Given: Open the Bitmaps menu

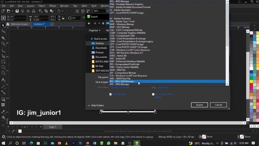Looking at the screenshot, I should (64, 6).
